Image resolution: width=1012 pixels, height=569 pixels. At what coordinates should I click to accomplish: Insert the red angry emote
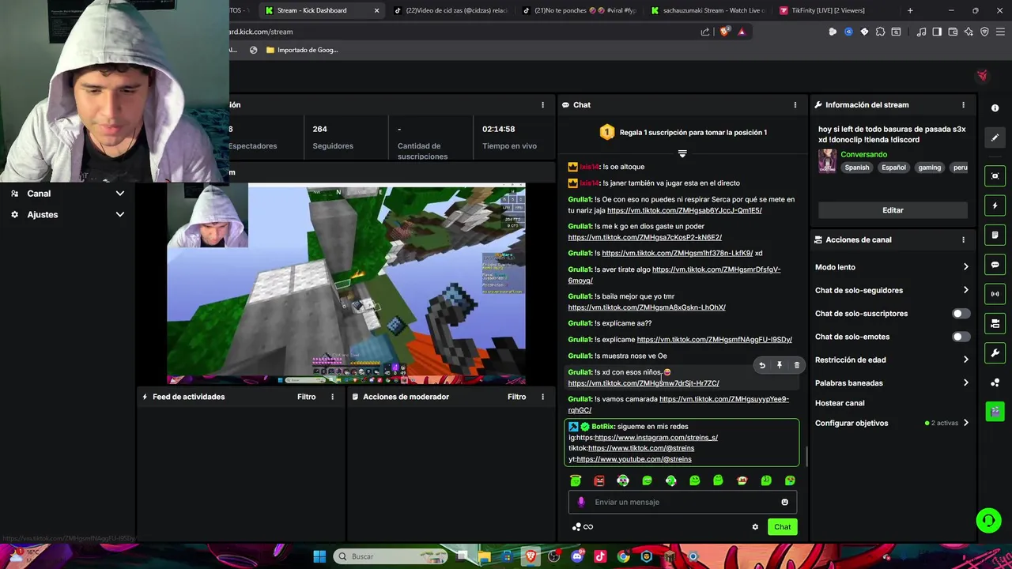click(x=599, y=480)
